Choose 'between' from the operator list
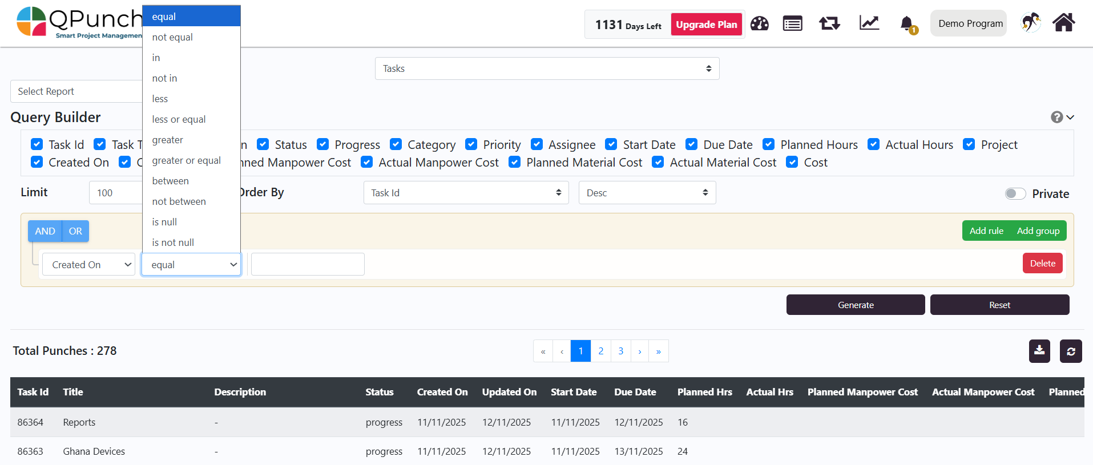 170,181
